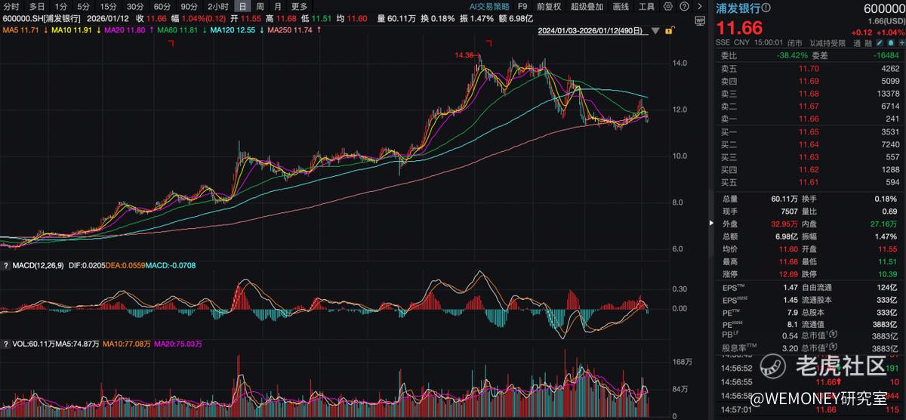The width and height of the screenshot is (906, 420).
Task: Select the 日 daily K-line tab
Action: tap(242, 6)
